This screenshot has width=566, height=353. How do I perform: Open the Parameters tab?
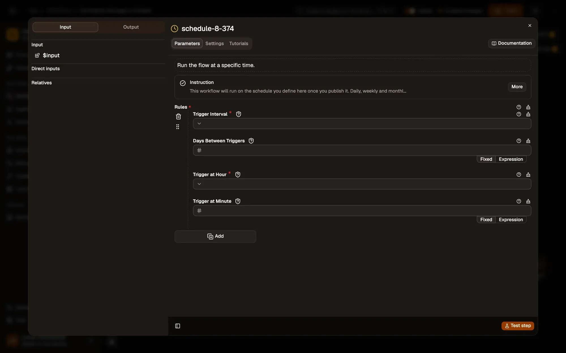pyautogui.click(x=187, y=43)
